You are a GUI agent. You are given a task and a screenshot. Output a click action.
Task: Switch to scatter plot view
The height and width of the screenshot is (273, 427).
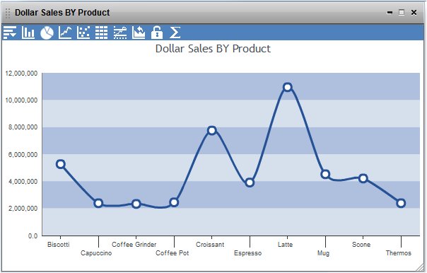click(83, 33)
